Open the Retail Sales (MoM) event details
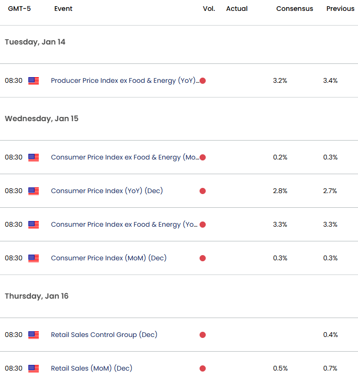This screenshot has width=358, height=381. 92,368
